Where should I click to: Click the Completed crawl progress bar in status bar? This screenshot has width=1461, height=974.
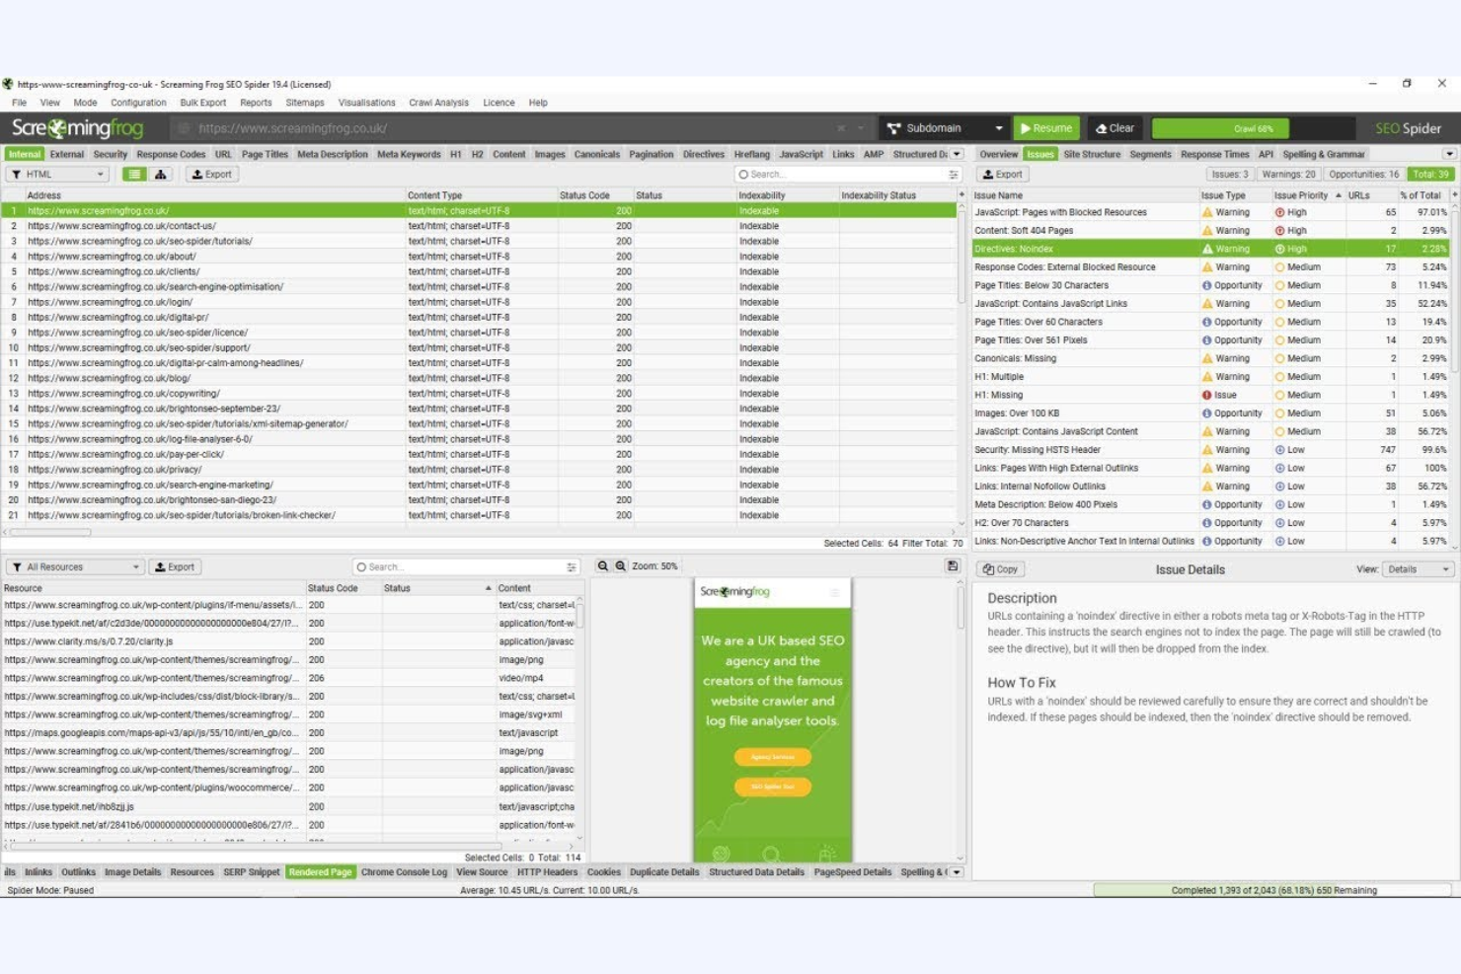[1273, 890]
